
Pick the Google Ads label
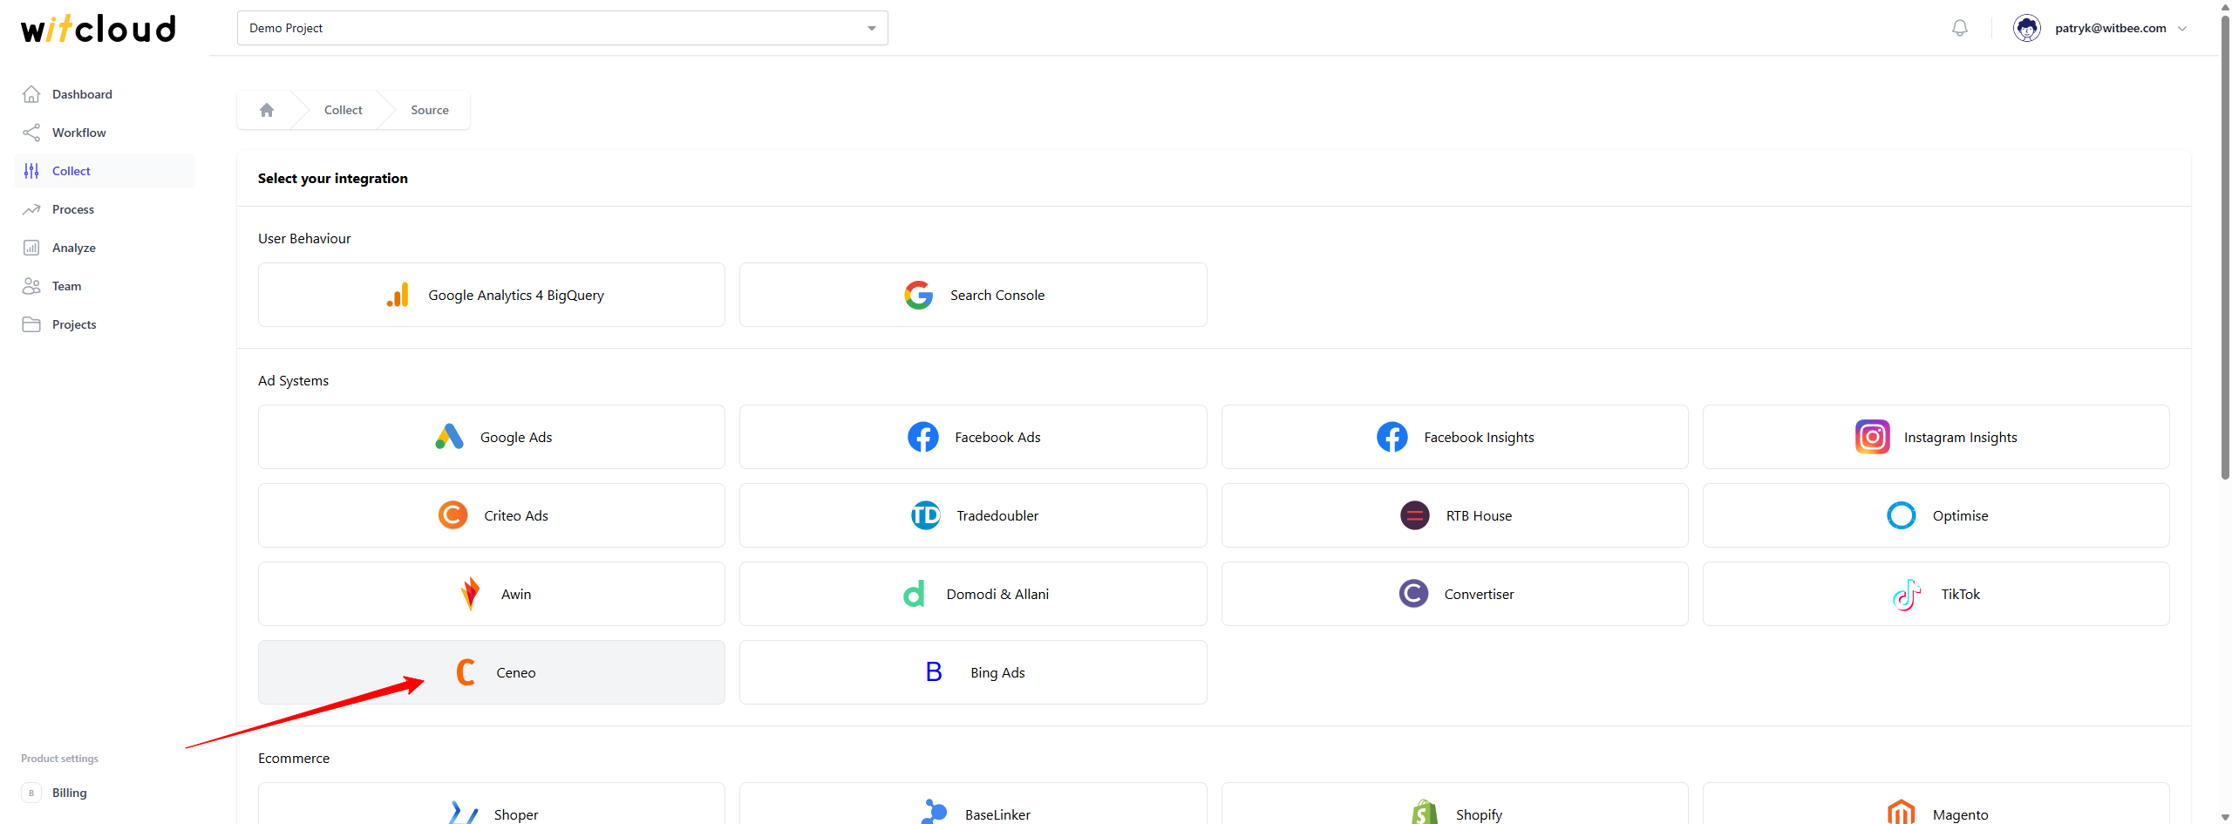[516, 437]
